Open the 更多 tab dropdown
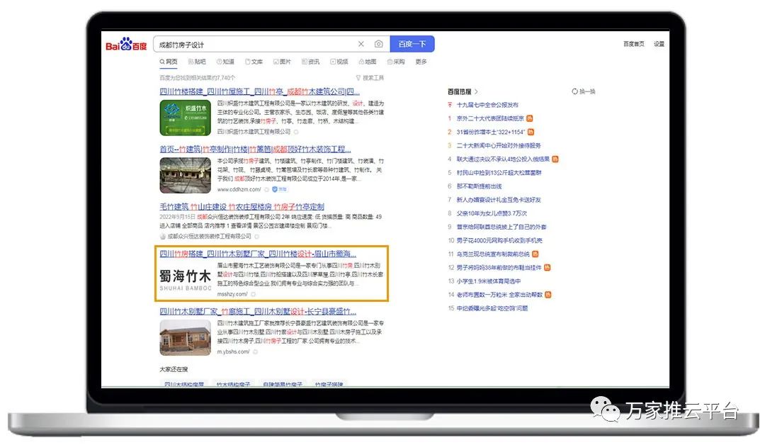765x445 pixels. 421,62
